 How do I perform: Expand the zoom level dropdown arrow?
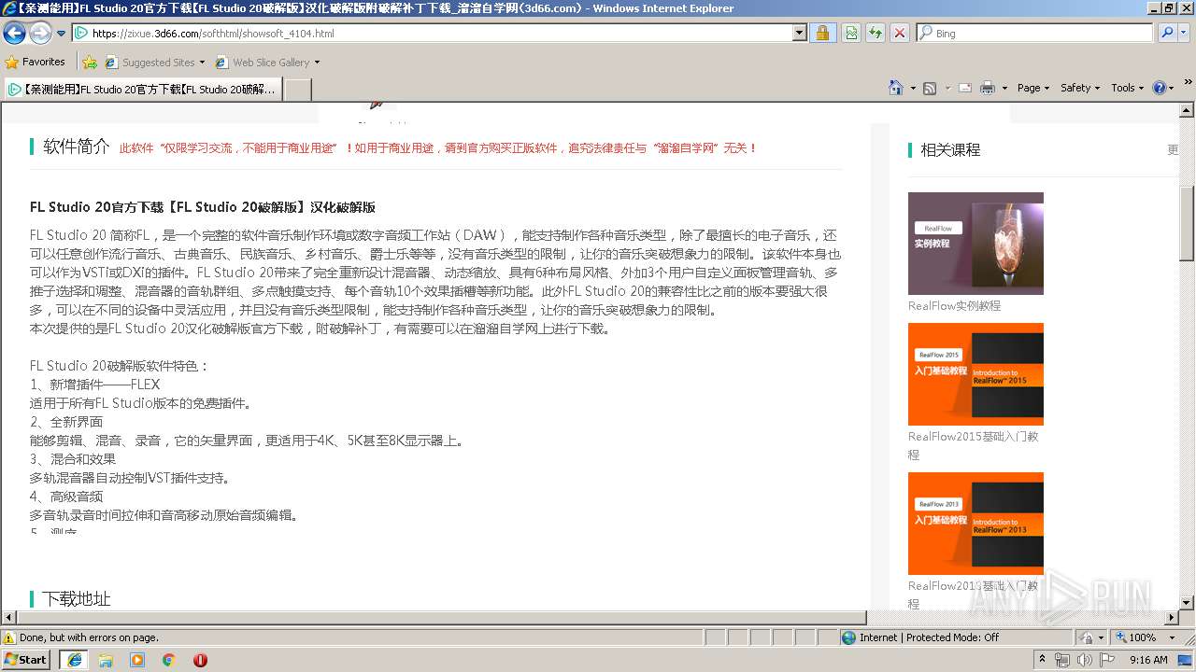tap(1172, 637)
